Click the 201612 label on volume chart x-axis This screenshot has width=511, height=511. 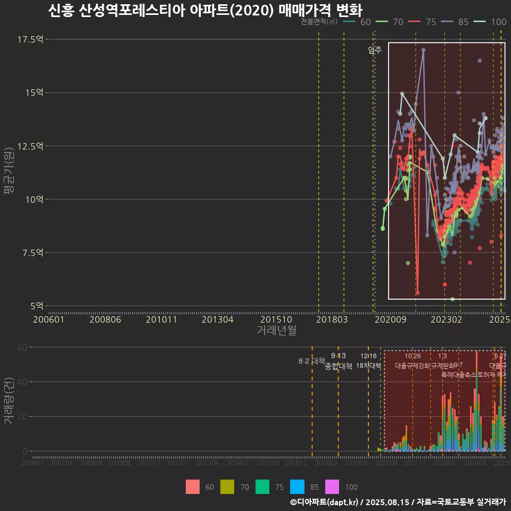[296, 463]
